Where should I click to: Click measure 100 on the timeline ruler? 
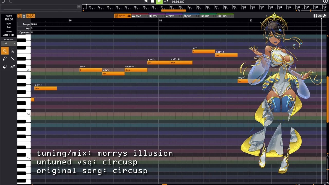244,7
